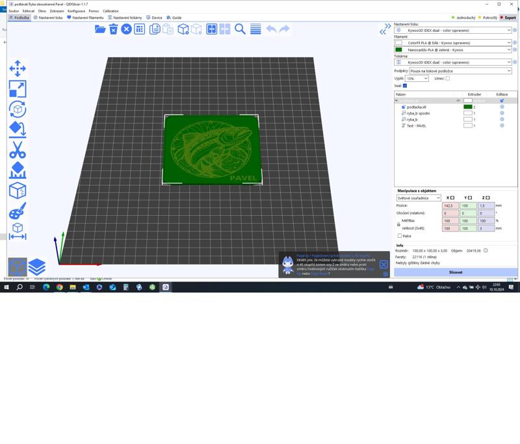Close the hint notification popup
The width and height of the screenshot is (520, 444).
(383, 265)
